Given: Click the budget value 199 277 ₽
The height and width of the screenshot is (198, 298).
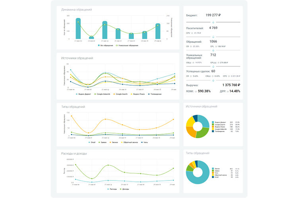Looking at the screenshot, I should 213,15.
